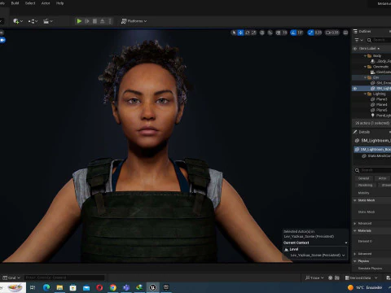Select the Details panel tab
The height and width of the screenshot is (293, 391).
(362, 132)
